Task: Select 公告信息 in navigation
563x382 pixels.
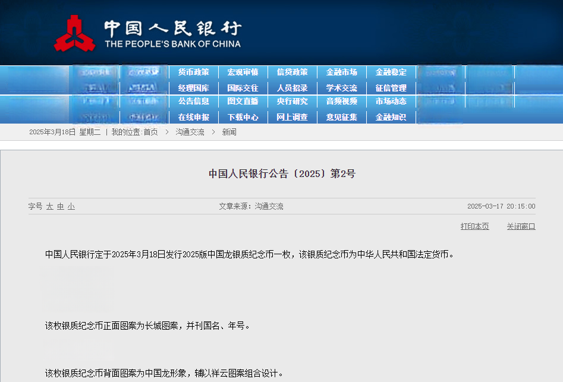Action: [194, 101]
